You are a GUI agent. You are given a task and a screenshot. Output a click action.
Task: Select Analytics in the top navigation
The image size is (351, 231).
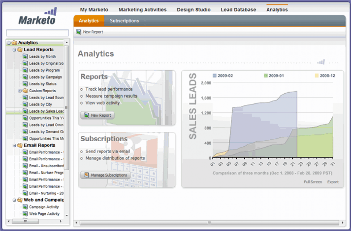point(277,10)
